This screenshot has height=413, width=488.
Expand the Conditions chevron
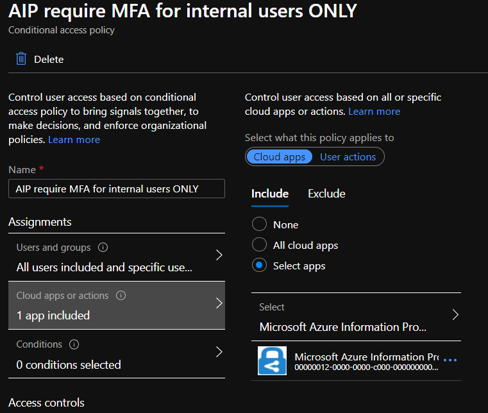tap(219, 352)
